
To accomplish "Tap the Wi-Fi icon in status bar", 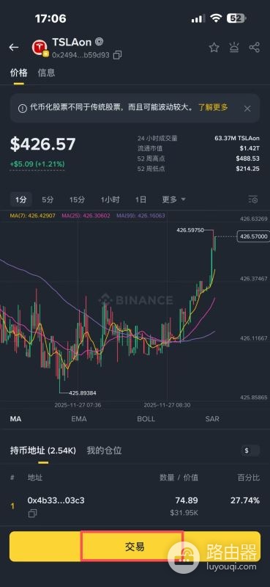I will coord(217,18).
